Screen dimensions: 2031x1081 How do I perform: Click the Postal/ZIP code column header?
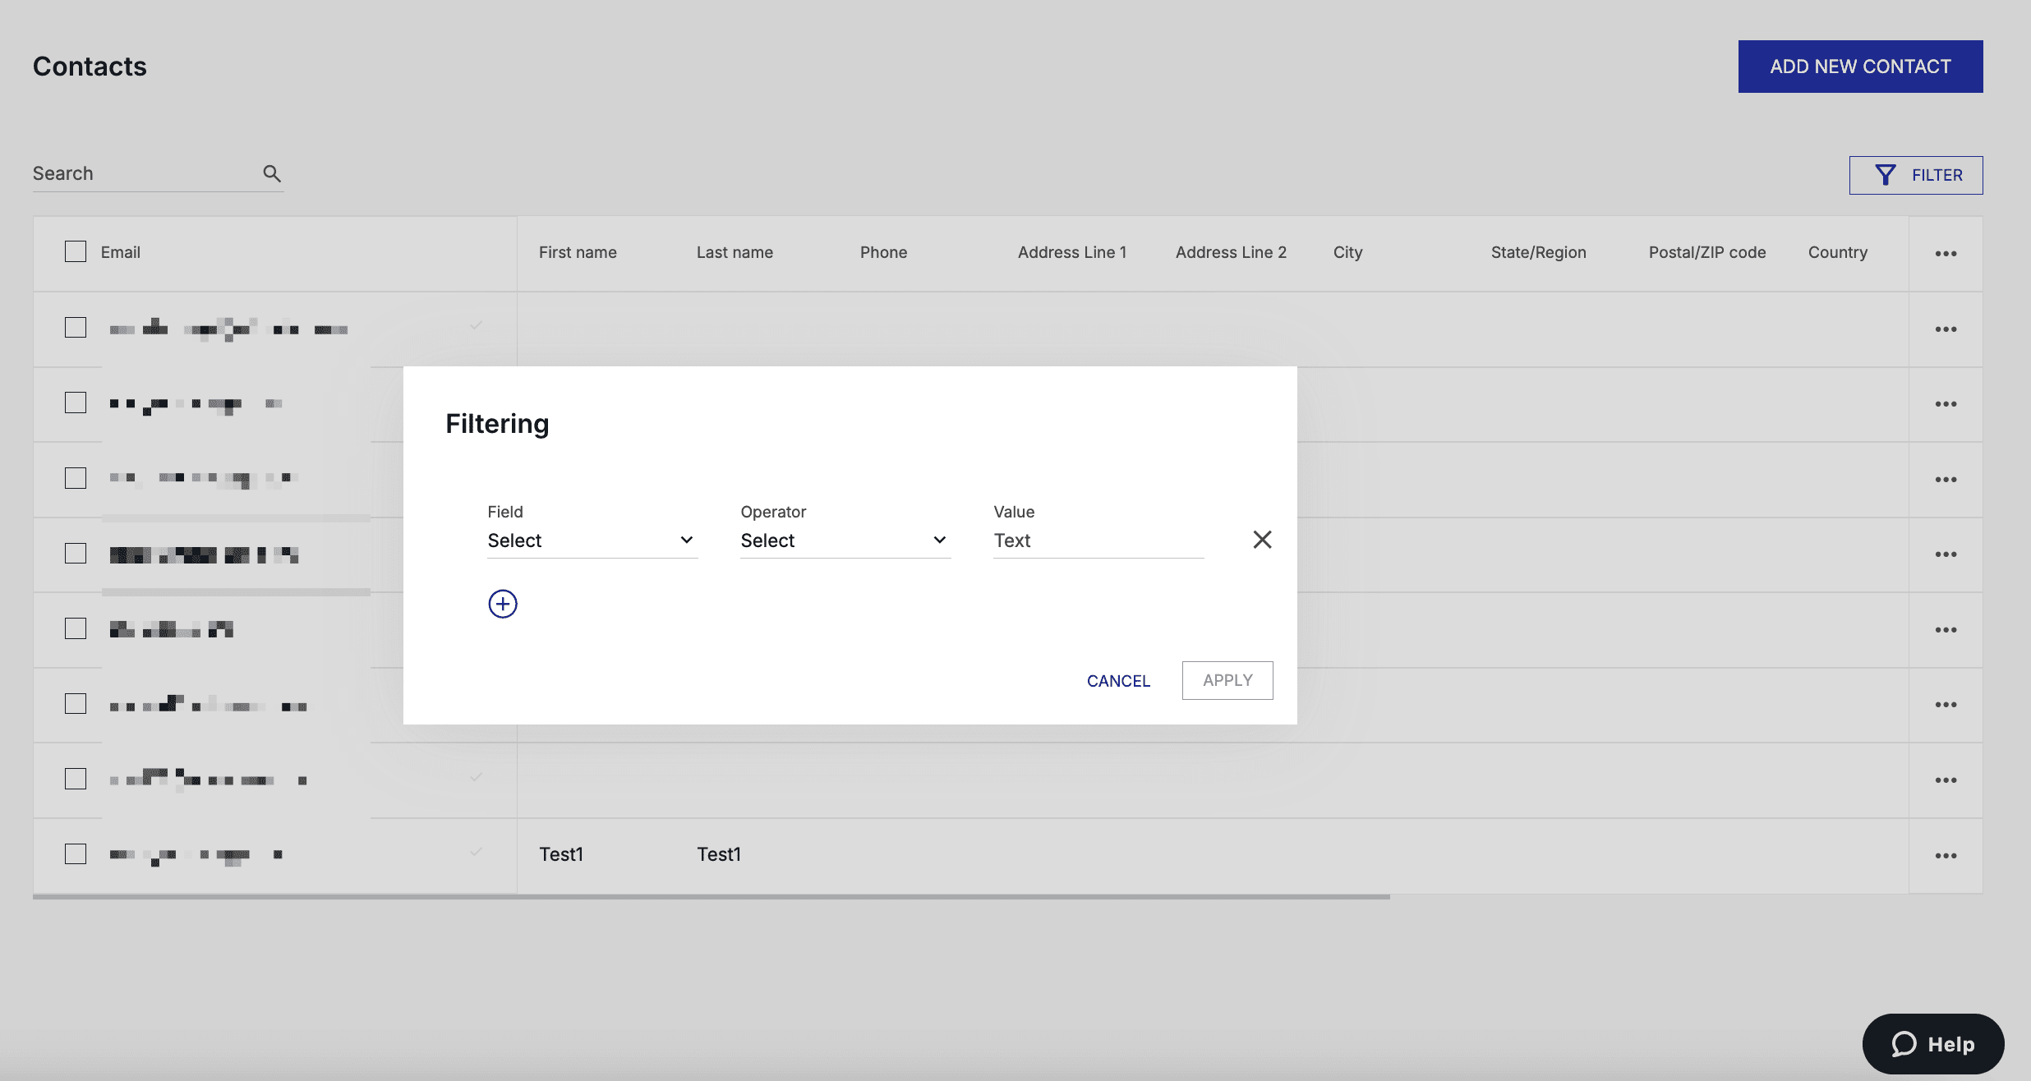click(x=1706, y=252)
